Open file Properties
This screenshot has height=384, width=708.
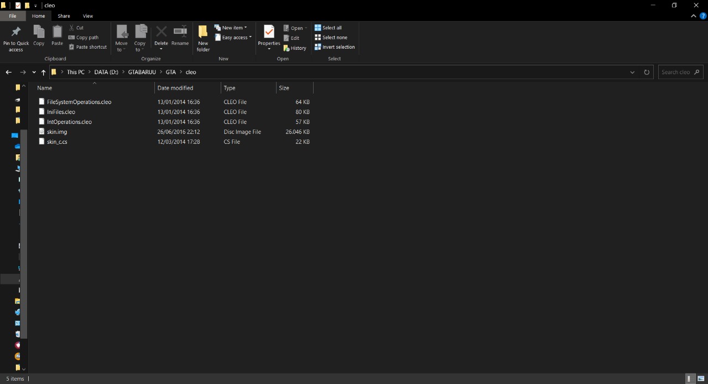pos(269,38)
